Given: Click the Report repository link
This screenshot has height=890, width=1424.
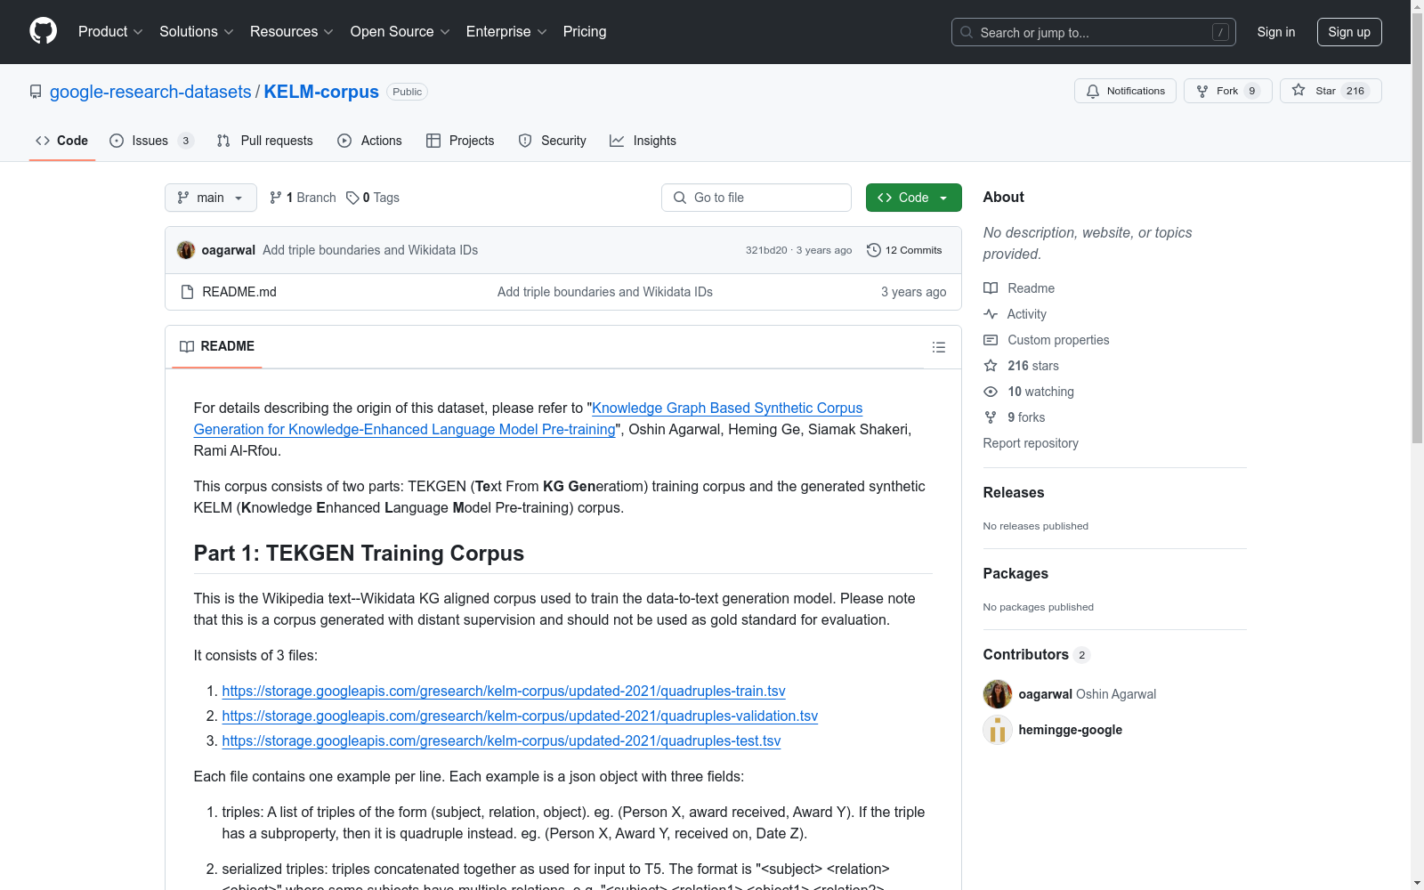Looking at the screenshot, I should click(x=1031, y=443).
